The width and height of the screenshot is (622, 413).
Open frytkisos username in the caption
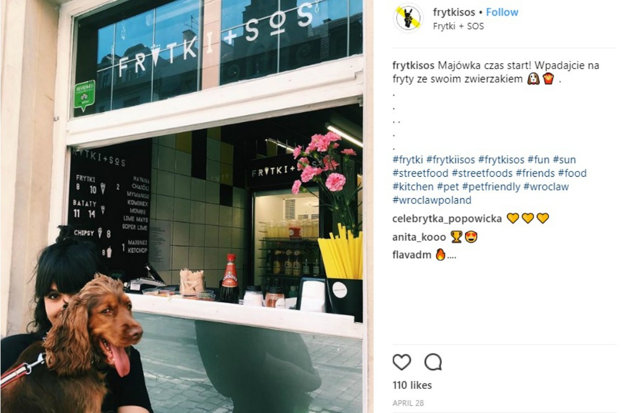click(413, 65)
